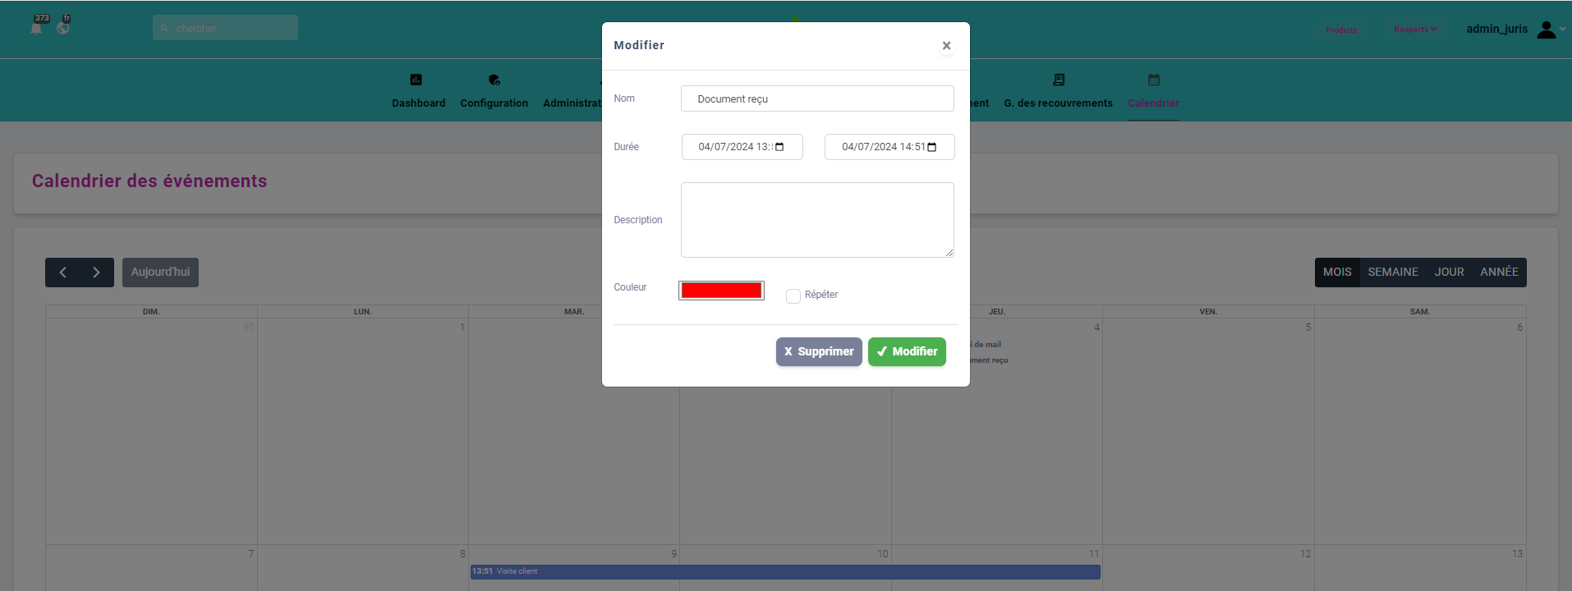Click the Configuration icon in navigation
Screen dimensions: 1572x591
coord(494,80)
